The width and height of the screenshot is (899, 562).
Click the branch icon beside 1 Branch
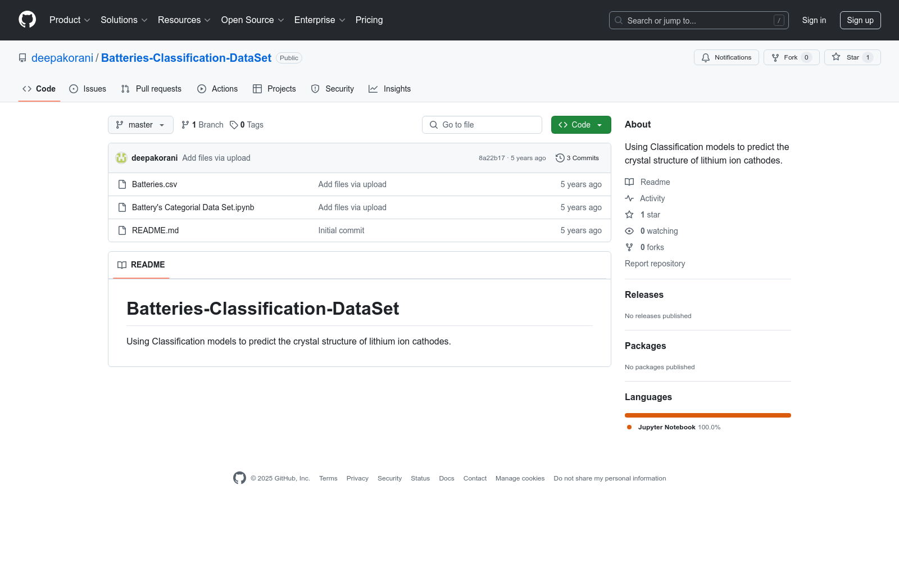click(185, 125)
